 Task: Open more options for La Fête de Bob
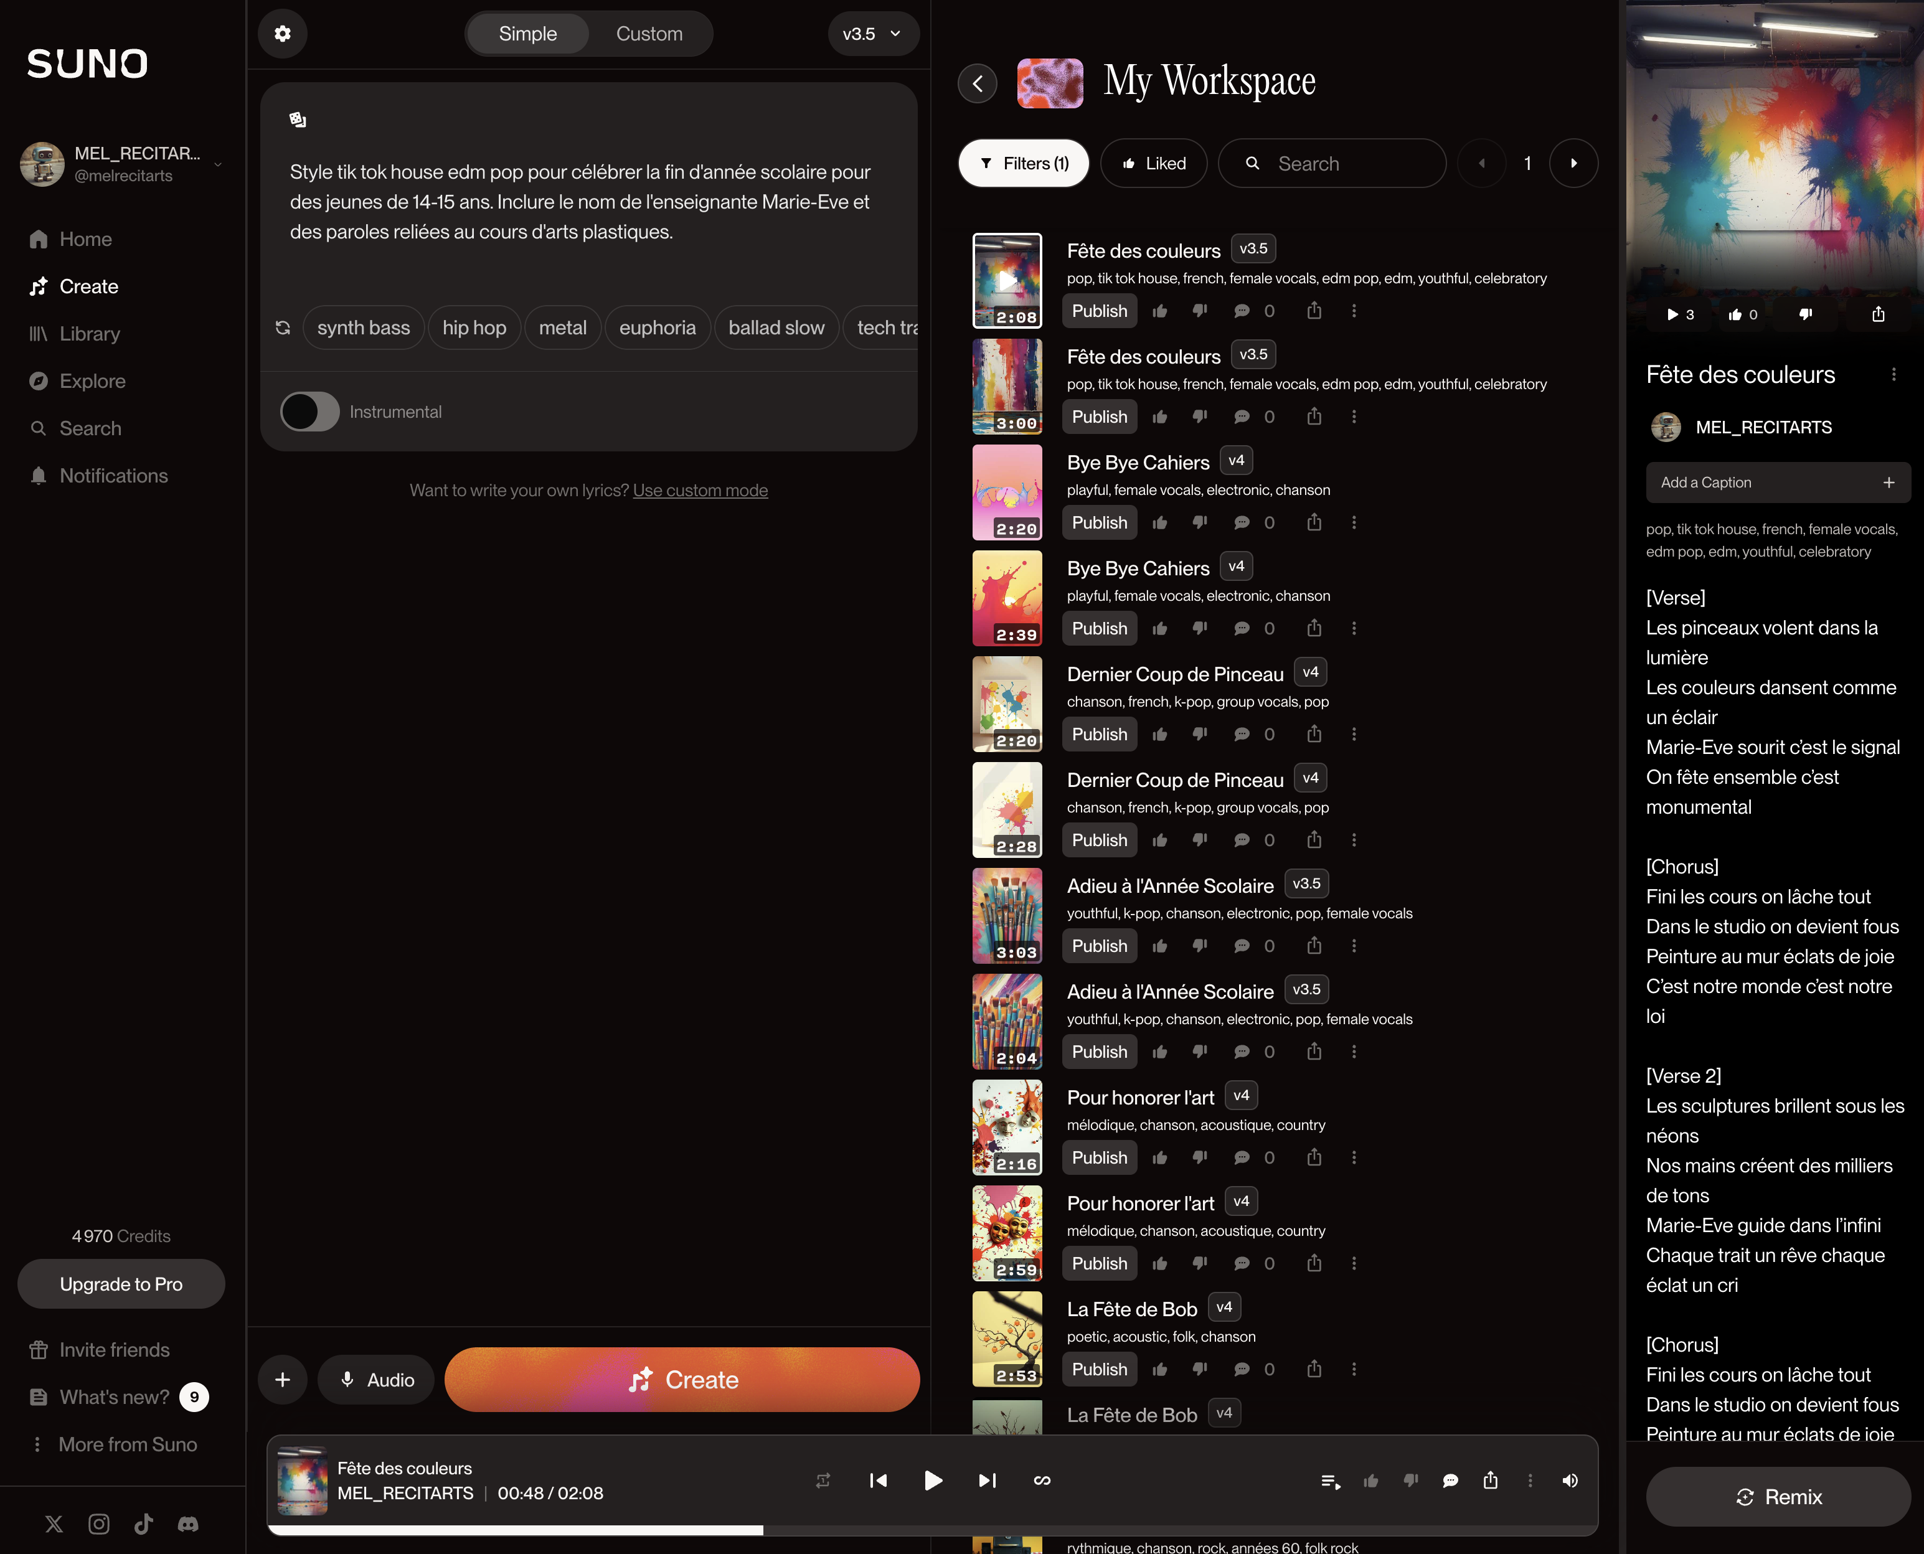1354,1370
